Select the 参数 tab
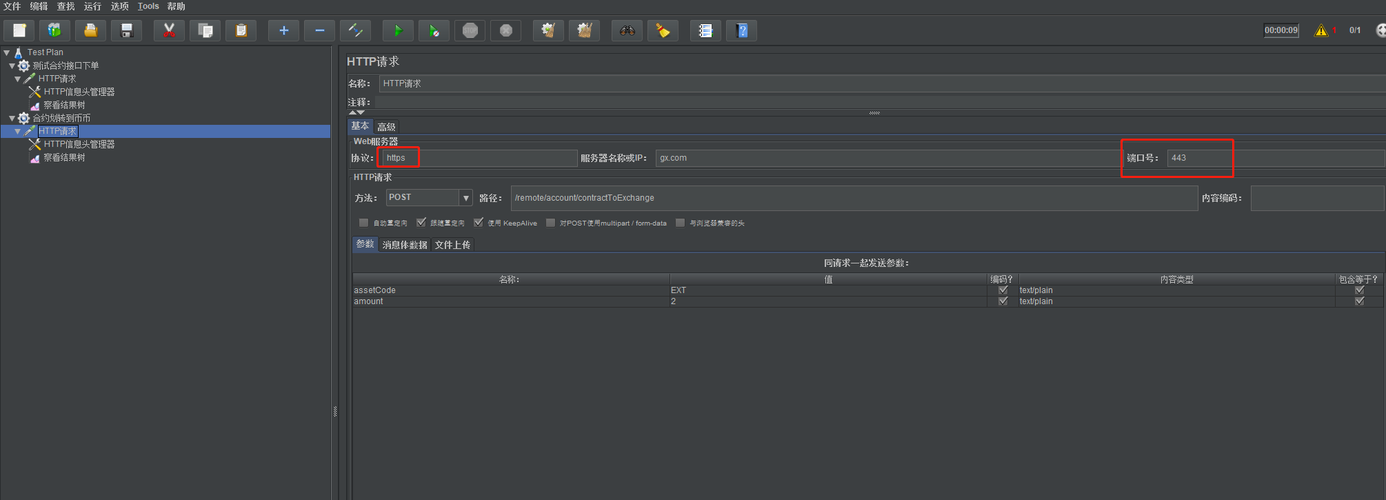The height and width of the screenshot is (500, 1386). click(x=365, y=244)
